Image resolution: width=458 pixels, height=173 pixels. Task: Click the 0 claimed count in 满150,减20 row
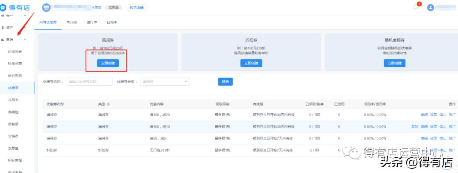(310, 114)
